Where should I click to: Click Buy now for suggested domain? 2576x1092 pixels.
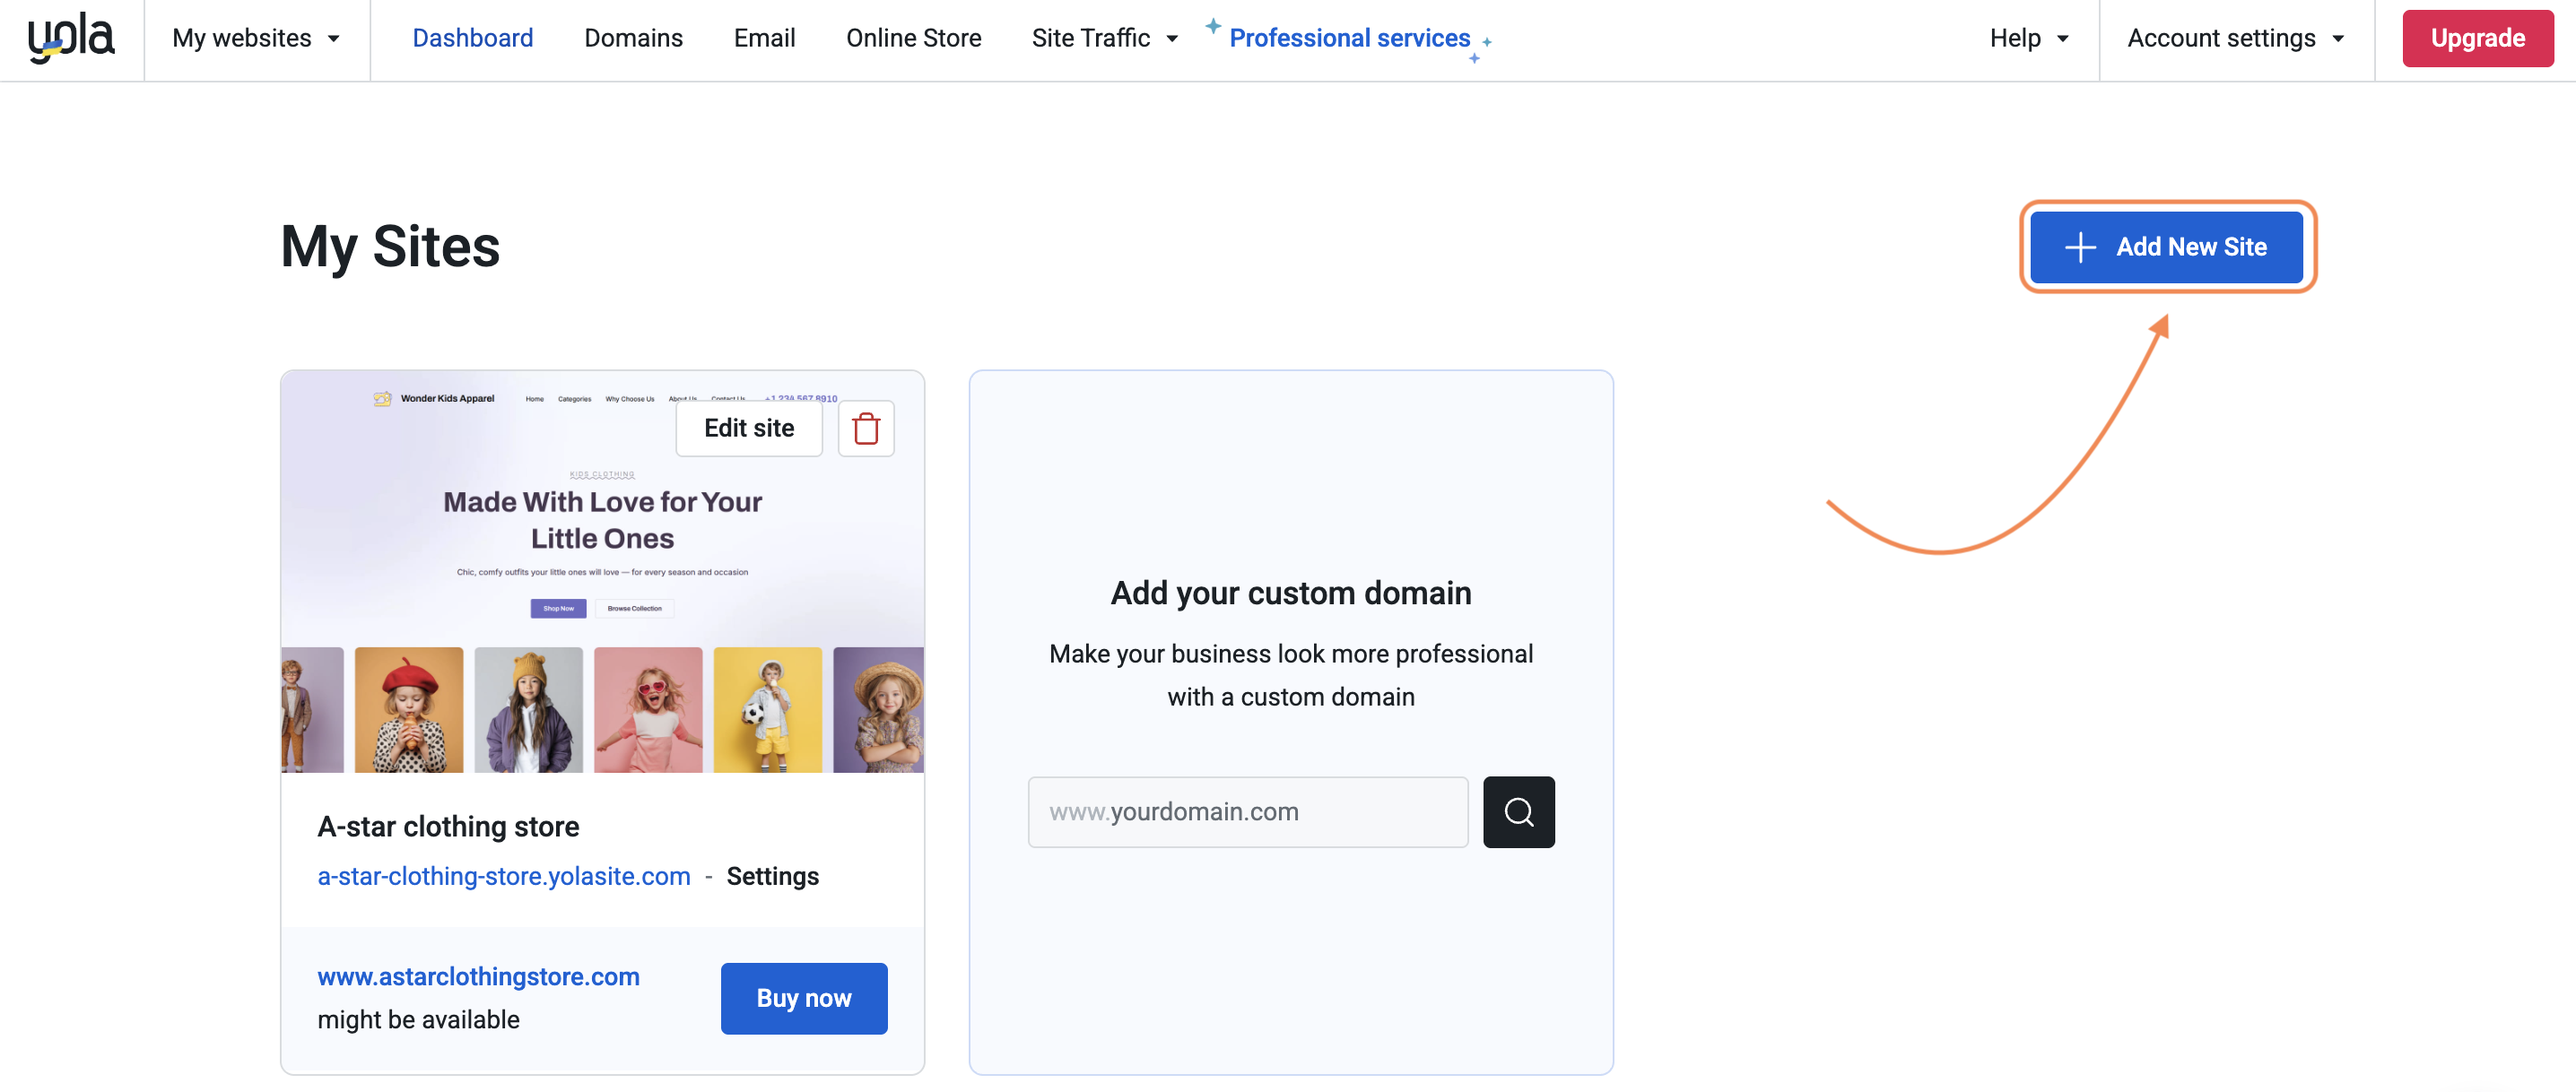tap(804, 998)
